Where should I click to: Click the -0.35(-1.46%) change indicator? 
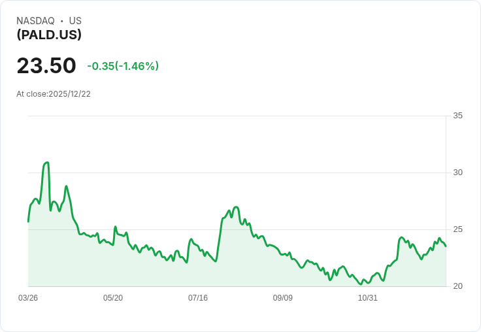[123, 66]
